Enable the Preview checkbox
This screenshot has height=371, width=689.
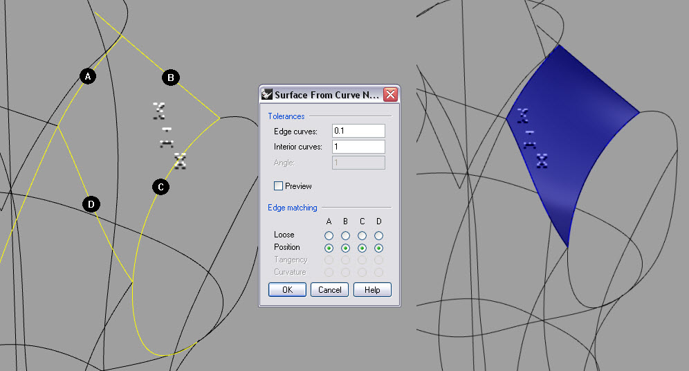pyautogui.click(x=278, y=186)
